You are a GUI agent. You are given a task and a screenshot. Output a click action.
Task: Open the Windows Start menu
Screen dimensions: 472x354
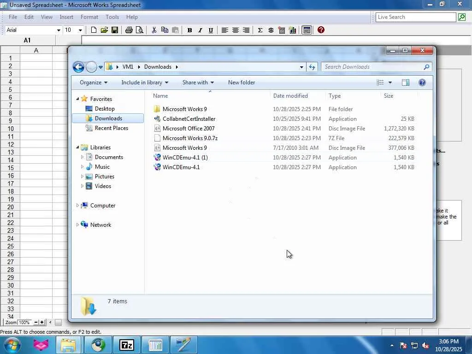click(x=12, y=345)
